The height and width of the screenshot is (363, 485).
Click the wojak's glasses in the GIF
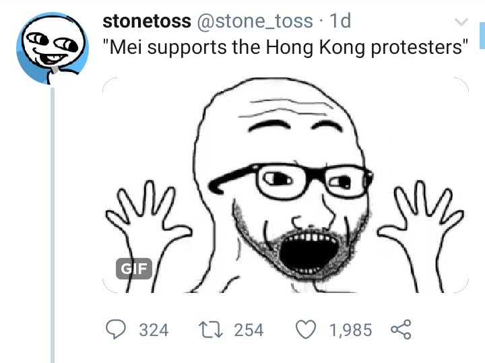(x=292, y=180)
